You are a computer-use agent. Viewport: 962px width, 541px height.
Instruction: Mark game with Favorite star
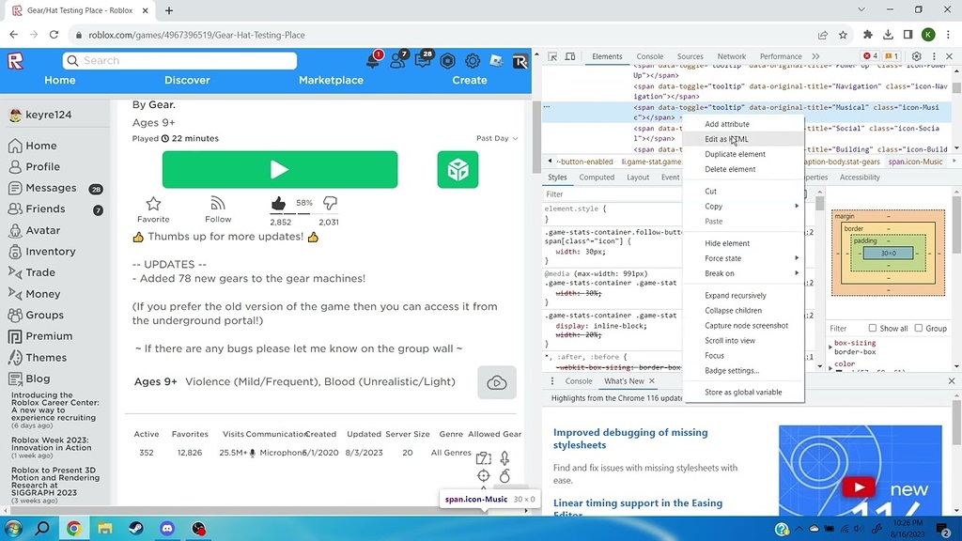pyautogui.click(x=153, y=203)
